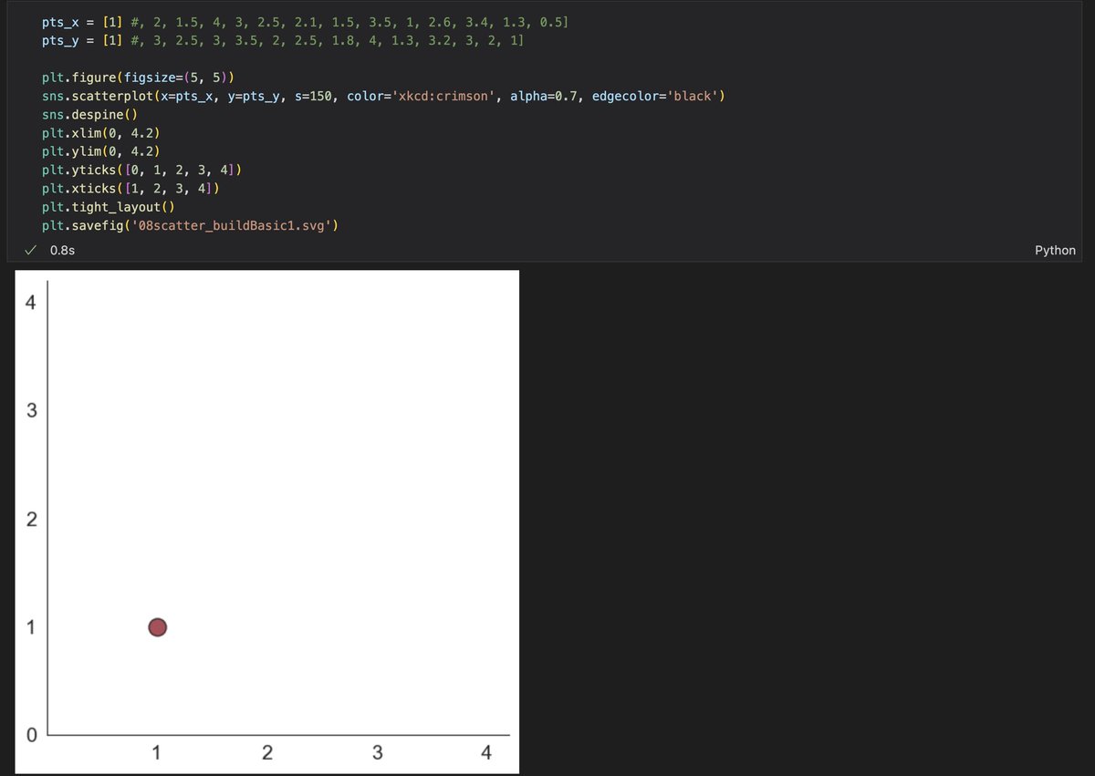Click the crimson scatter point in plot

(x=158, y=627)
